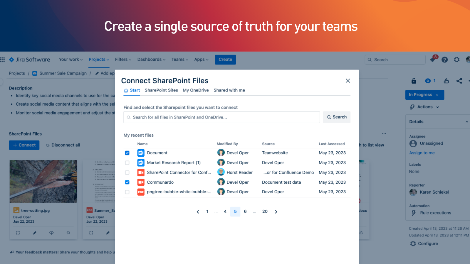Click Assign to me link

click(422, 153)
